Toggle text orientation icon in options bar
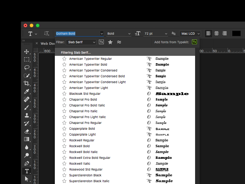245x184 pixels. coord(47,33)
